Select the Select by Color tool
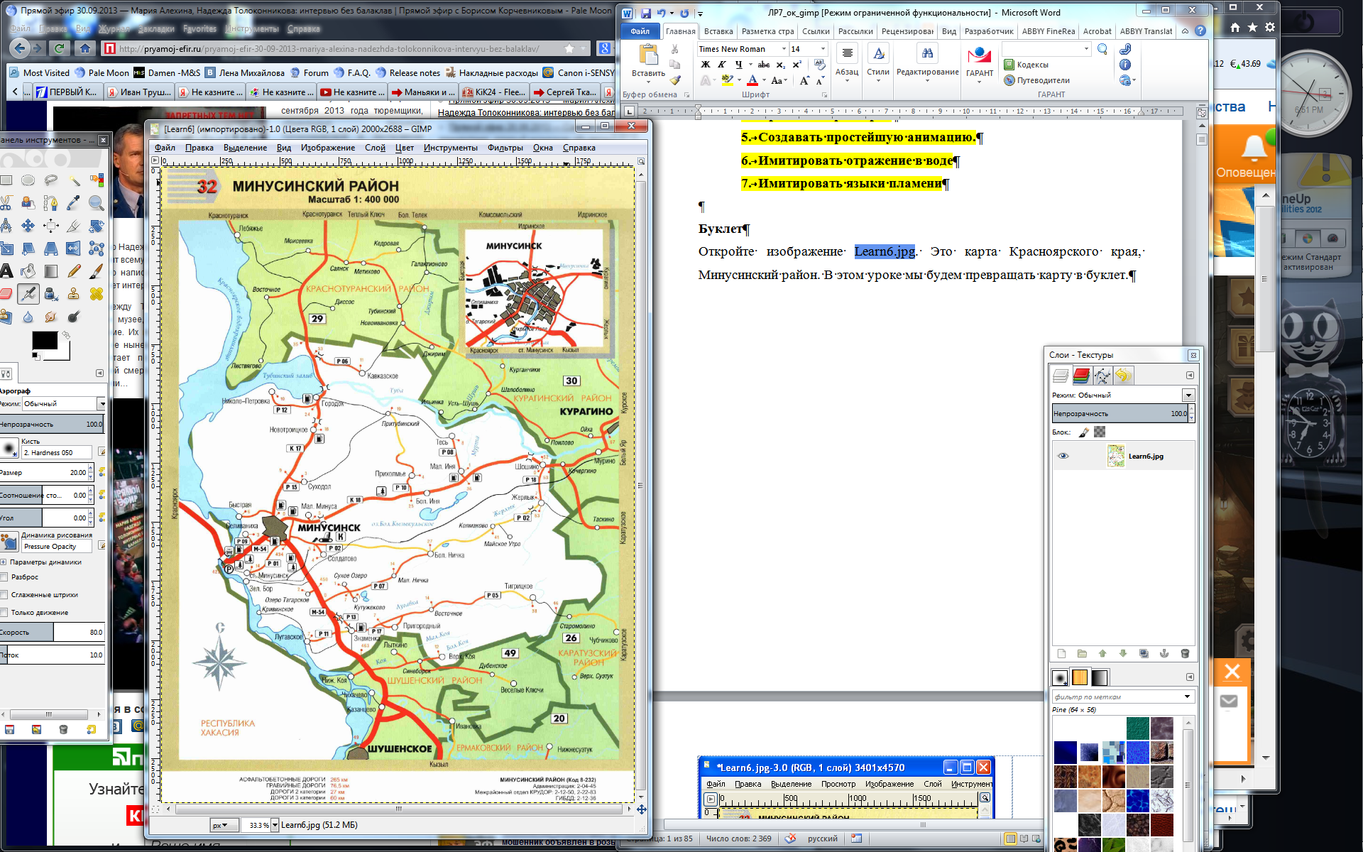The height and width of the screenshot is (852, 1363). pos(97,180)
